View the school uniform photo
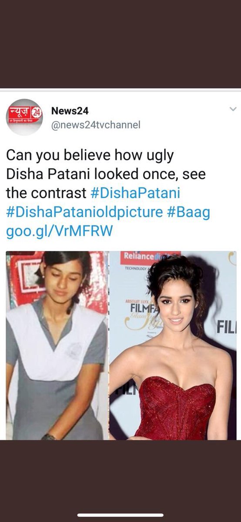This screenshot has width=241, height=522. [57, 345]
